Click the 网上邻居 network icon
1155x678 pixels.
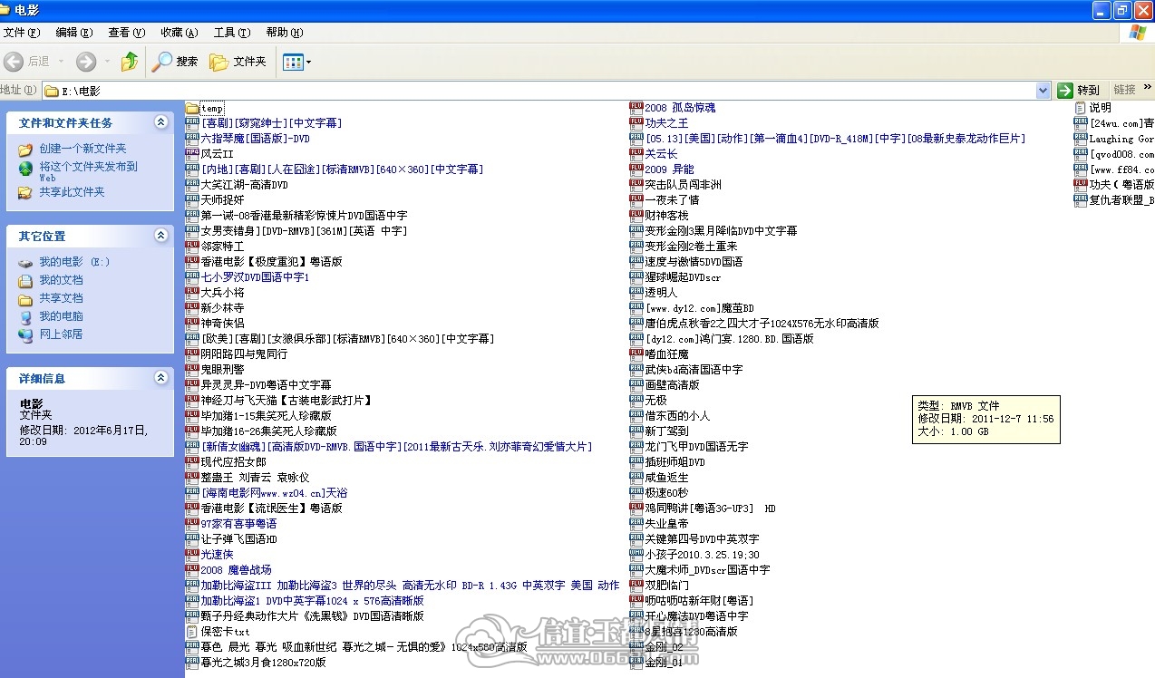click(x=25, y=334)
